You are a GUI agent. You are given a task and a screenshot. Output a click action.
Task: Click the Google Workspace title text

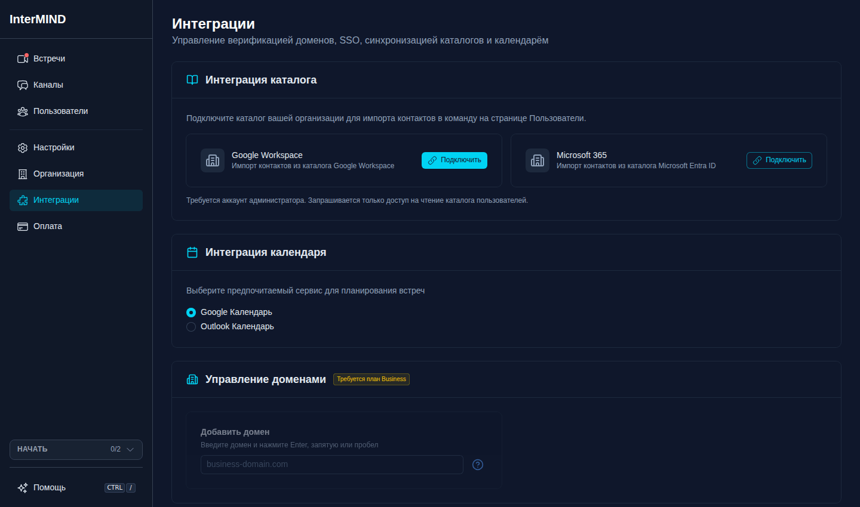267,155
